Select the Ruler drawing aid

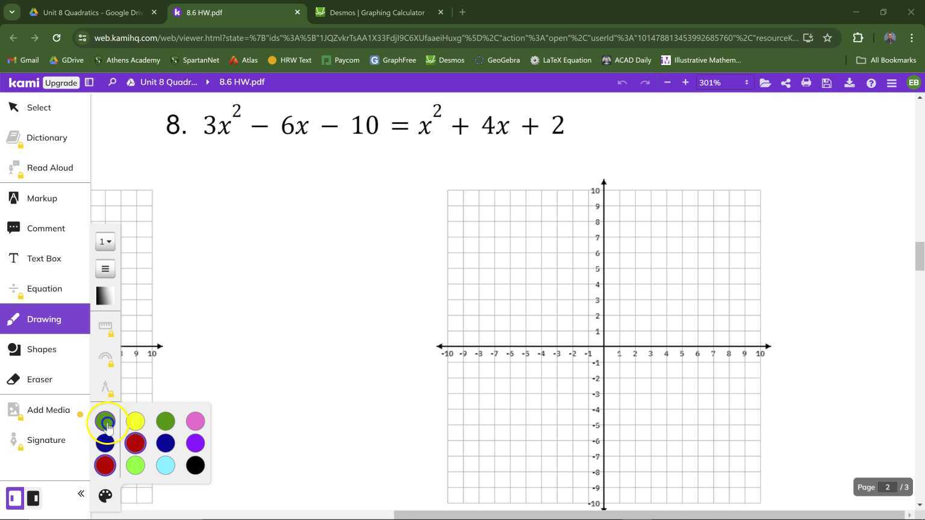click(x=105, y=327)
